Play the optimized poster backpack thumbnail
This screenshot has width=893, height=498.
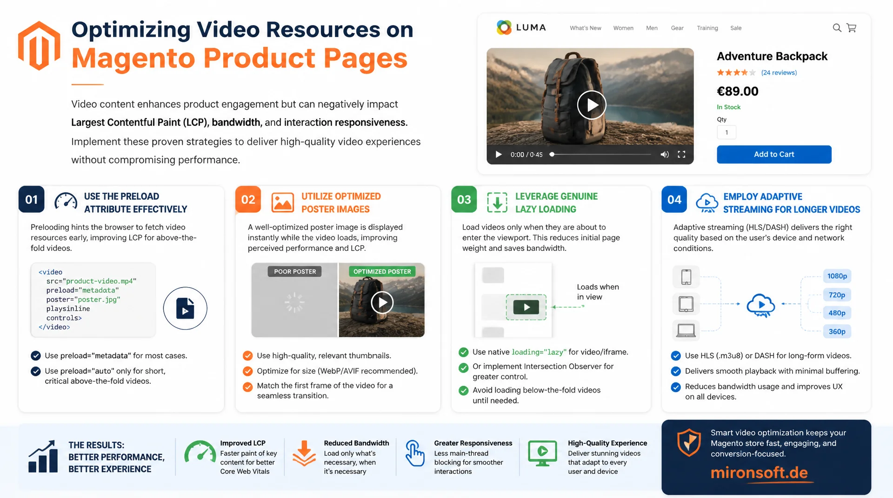pos(382,302)
